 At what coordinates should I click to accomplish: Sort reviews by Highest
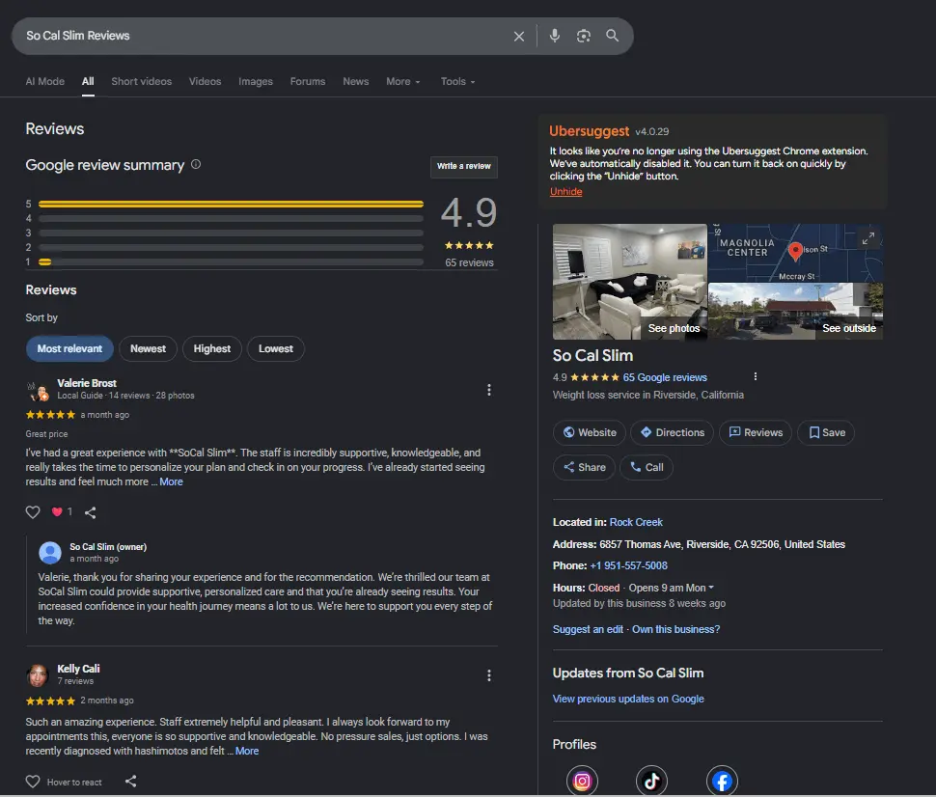(212, 348)
